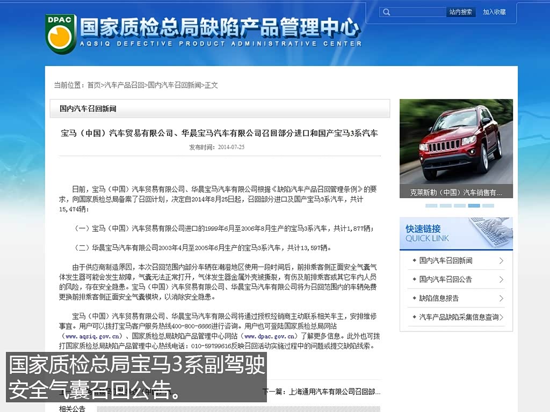Open 汽车产品召回 breadcrumb link

pyautogui.click(x=124, y=85)
